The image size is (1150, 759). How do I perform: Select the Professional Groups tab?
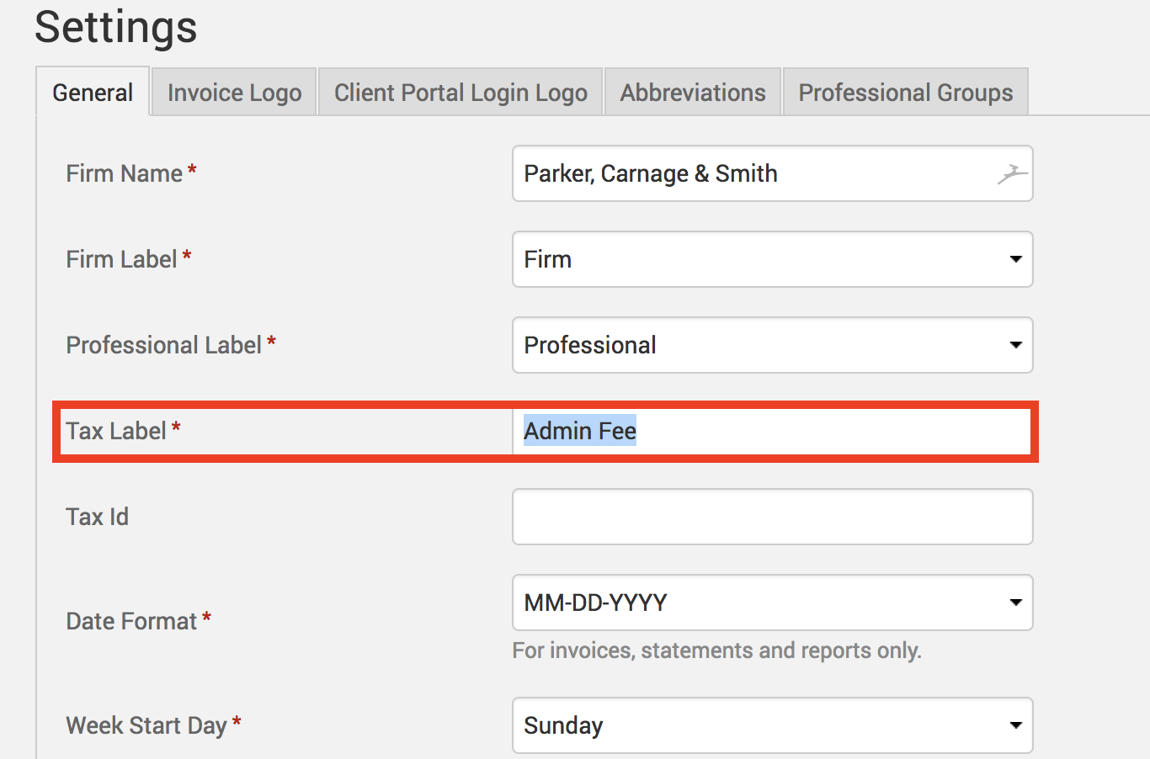tap(905, 93)
